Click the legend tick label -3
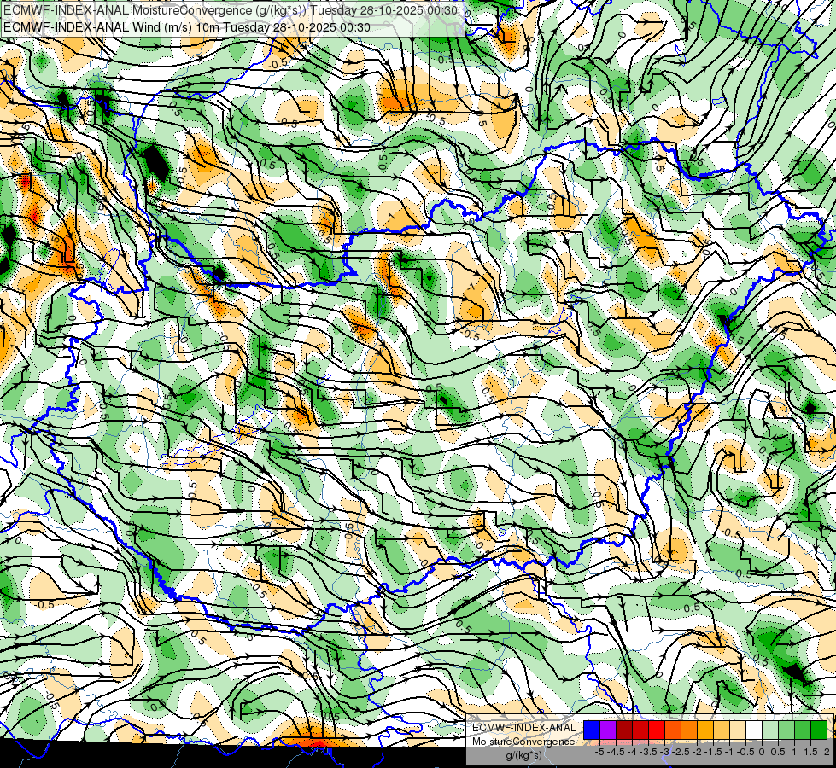The image size is (836, 768). point(665,752)
